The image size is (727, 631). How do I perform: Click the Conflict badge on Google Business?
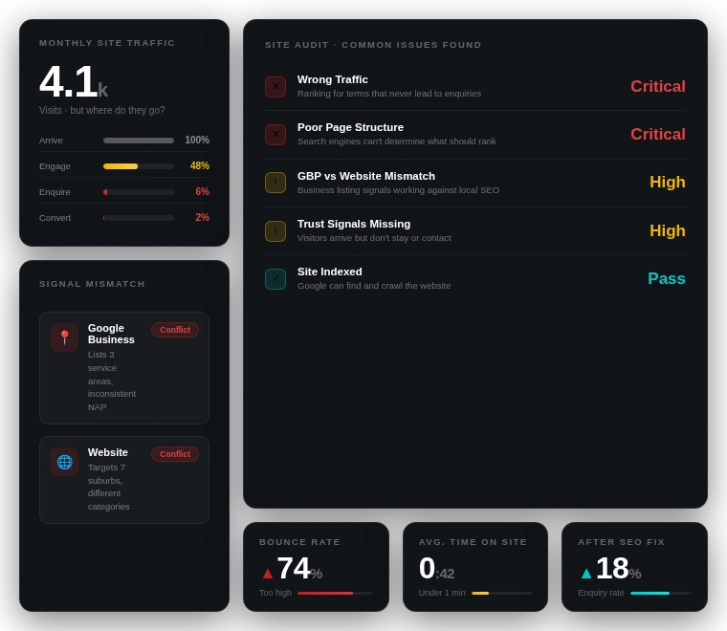tap(175, 330)
